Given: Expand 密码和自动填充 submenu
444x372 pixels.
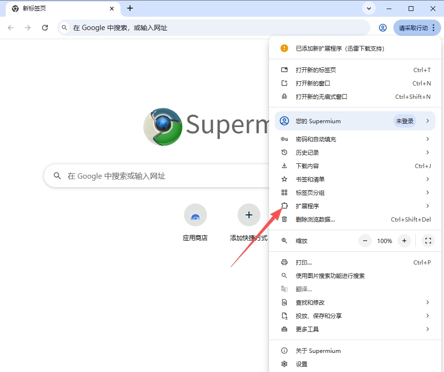Looking at the screenshot, I should [355, 139].
